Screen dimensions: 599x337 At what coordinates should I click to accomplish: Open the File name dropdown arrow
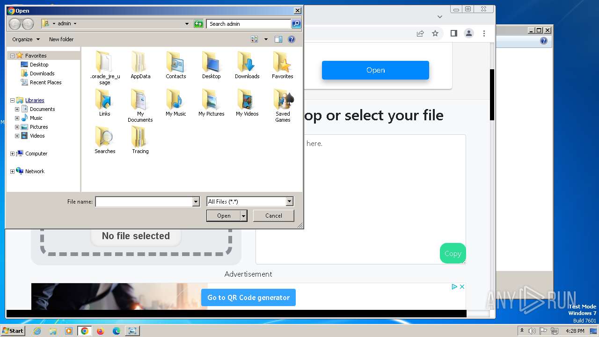pos(196,202)
